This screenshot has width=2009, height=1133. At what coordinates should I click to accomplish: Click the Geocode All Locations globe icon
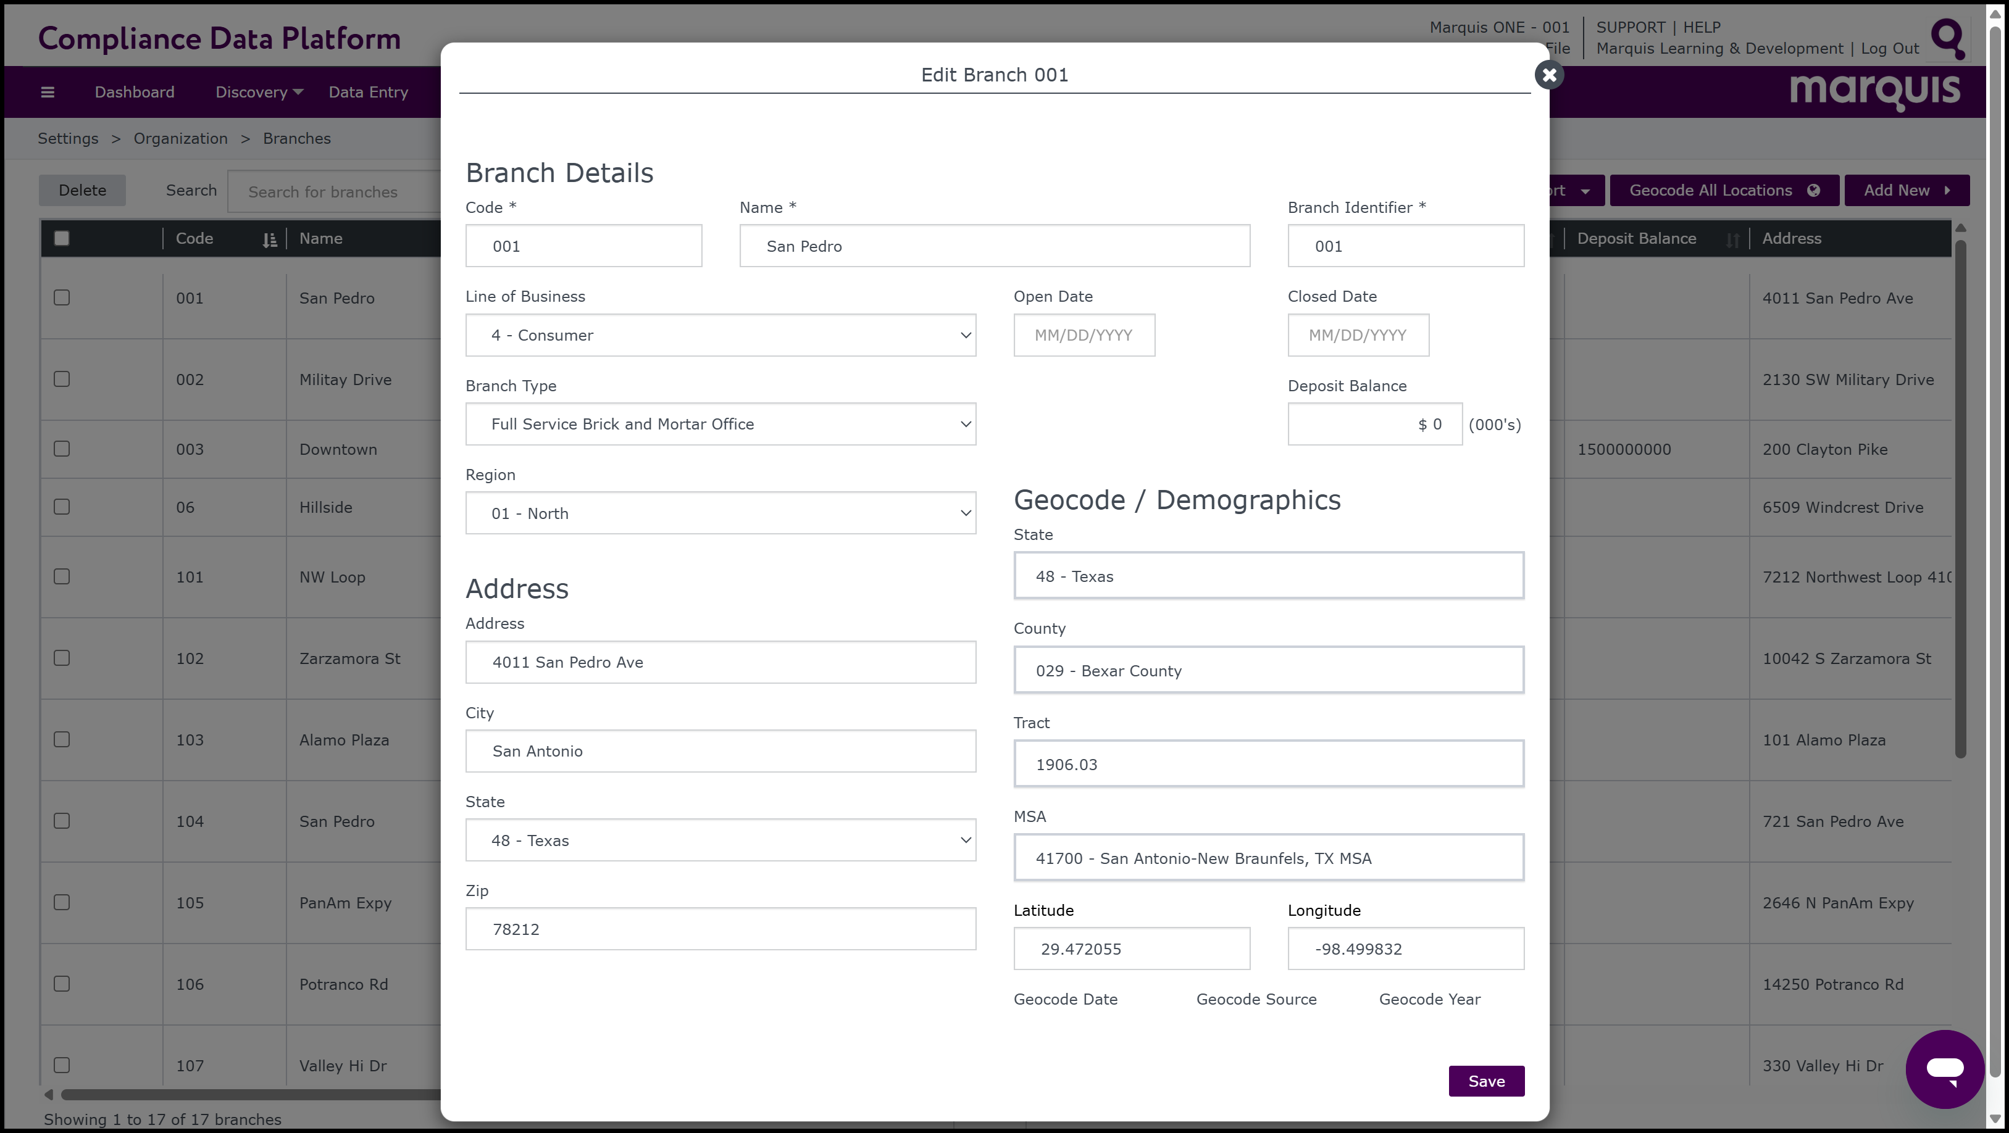[x=1813, y=190]
